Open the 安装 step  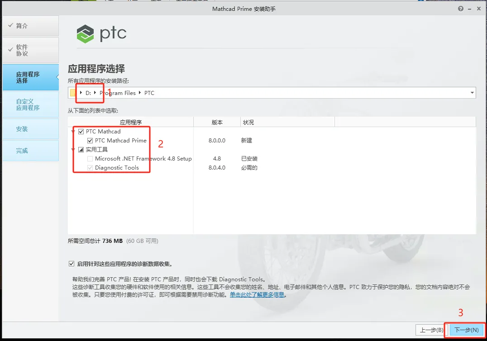[x=30, y=129]
